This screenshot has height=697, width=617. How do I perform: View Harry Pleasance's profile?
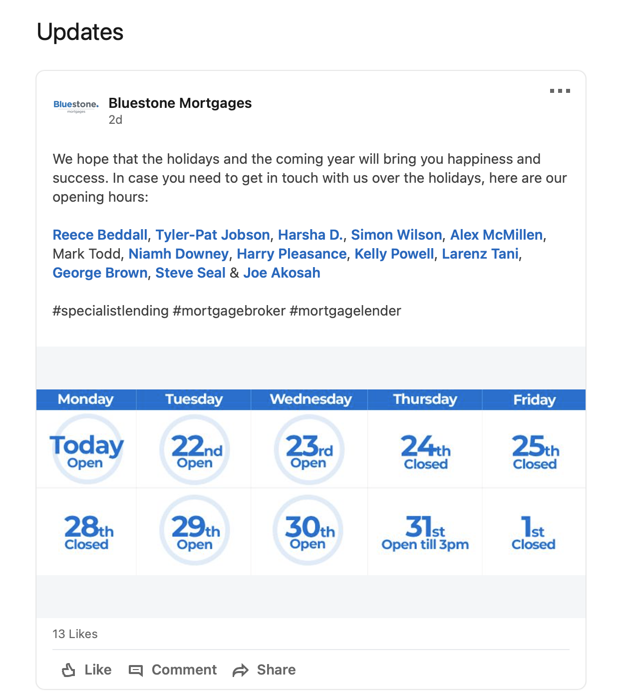click(292, 254)
